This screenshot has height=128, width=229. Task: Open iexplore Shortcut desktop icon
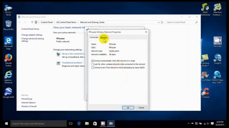[x=8, y=77]
